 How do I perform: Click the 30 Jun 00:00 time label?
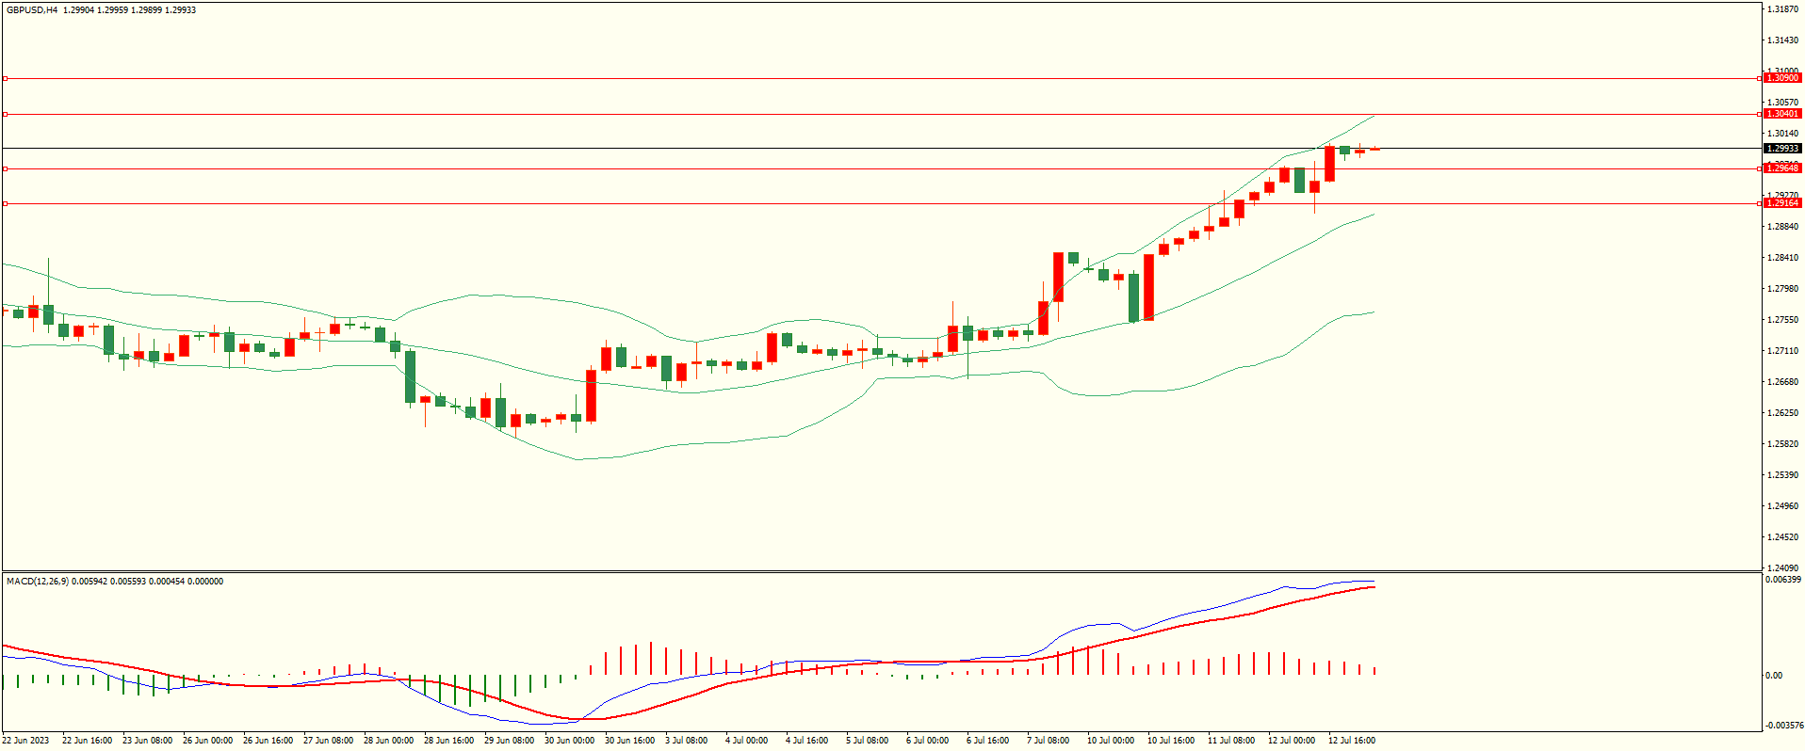tap(569, 741)
